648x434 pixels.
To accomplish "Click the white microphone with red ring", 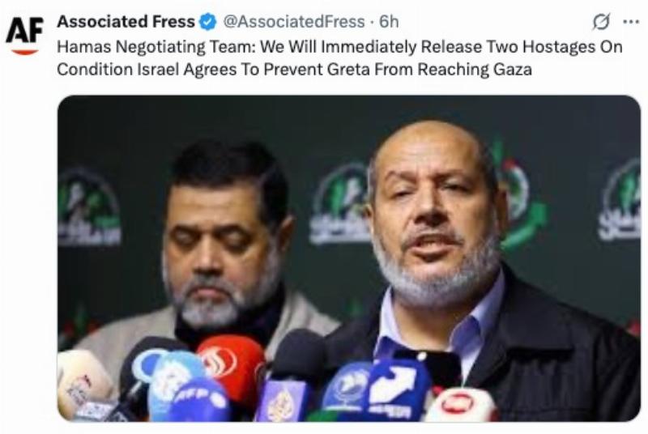I will pos(461,405).
